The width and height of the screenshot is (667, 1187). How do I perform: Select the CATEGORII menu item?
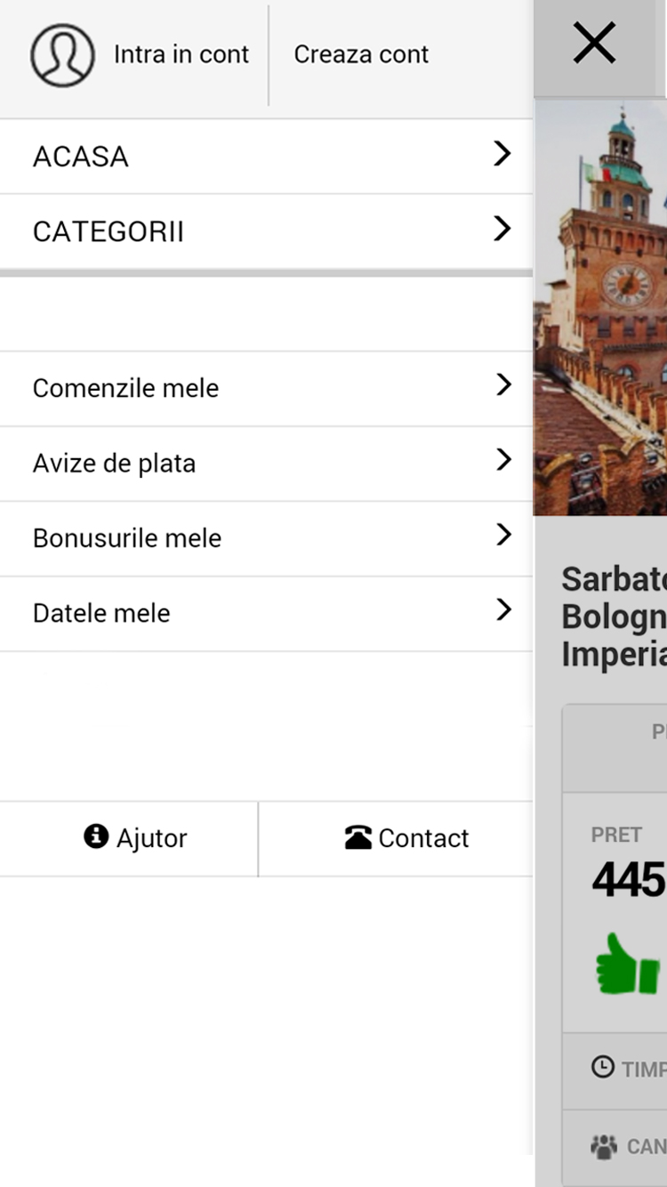[108, 232]
